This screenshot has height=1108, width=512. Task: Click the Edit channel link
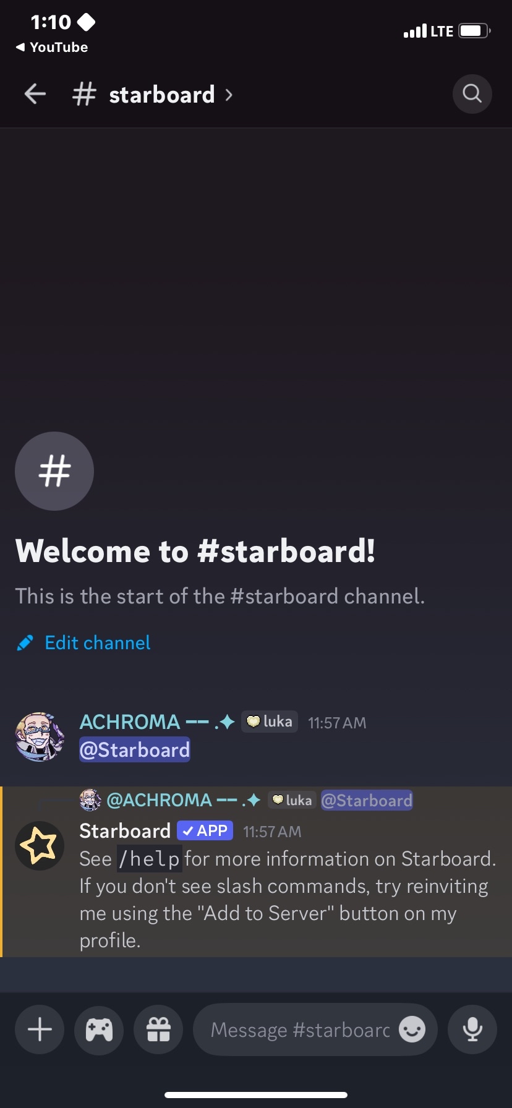click(x=98, y=643)
